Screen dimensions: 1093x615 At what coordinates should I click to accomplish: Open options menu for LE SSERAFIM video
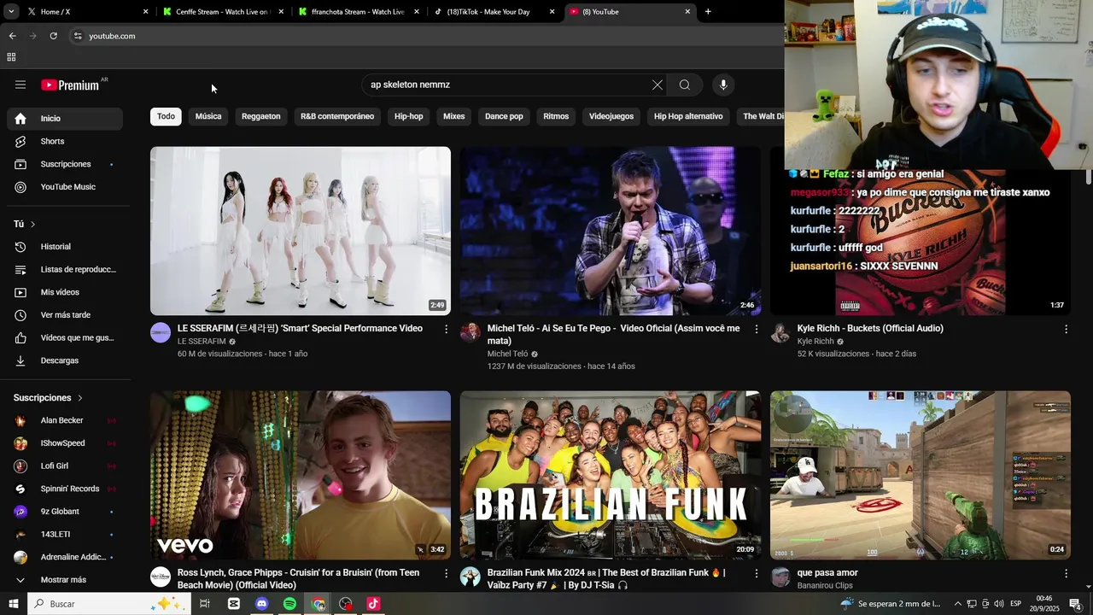point(446,329)
